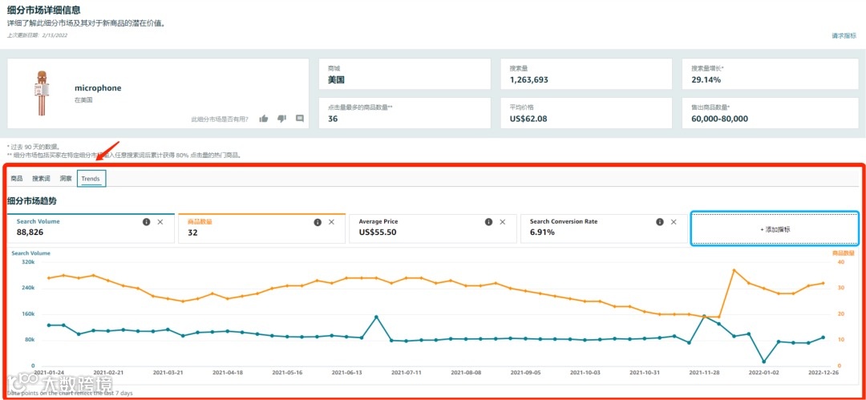Switch to the 搜索词 tab
This screenshot has height=400, width=866.
[41, 179]
